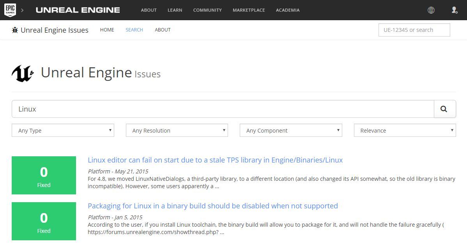The width and height of the screenshot is (467, 243).
Task: Open the Packaging for Linux binary build issue
Action: point(212,206)
